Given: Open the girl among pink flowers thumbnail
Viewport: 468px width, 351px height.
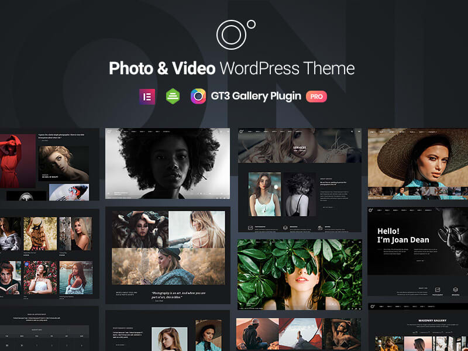Looking at the screenshot, I should 40,277.
